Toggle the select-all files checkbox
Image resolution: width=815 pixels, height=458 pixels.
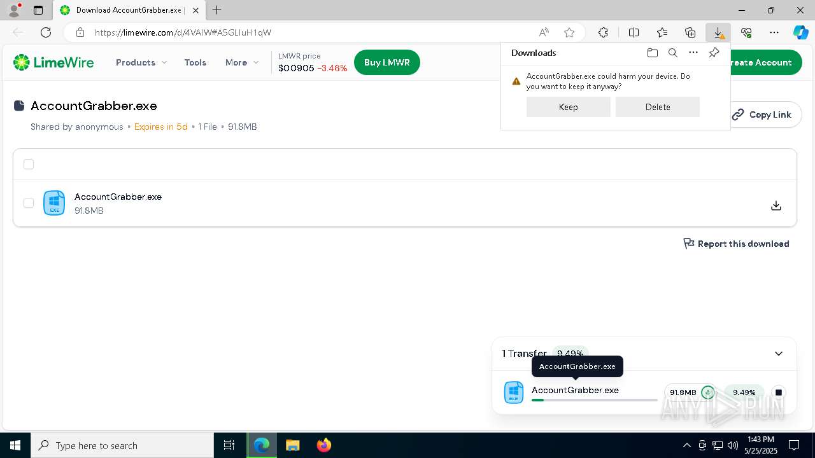coord(29,164)
